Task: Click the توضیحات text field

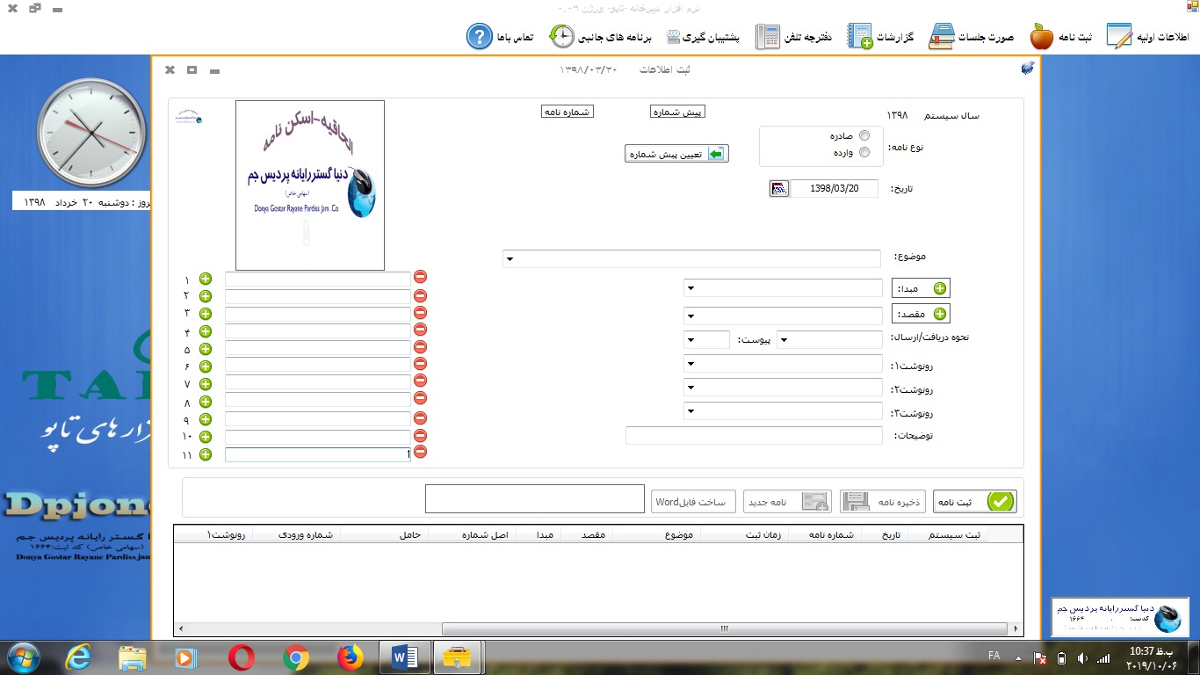Action: (754, 436)
